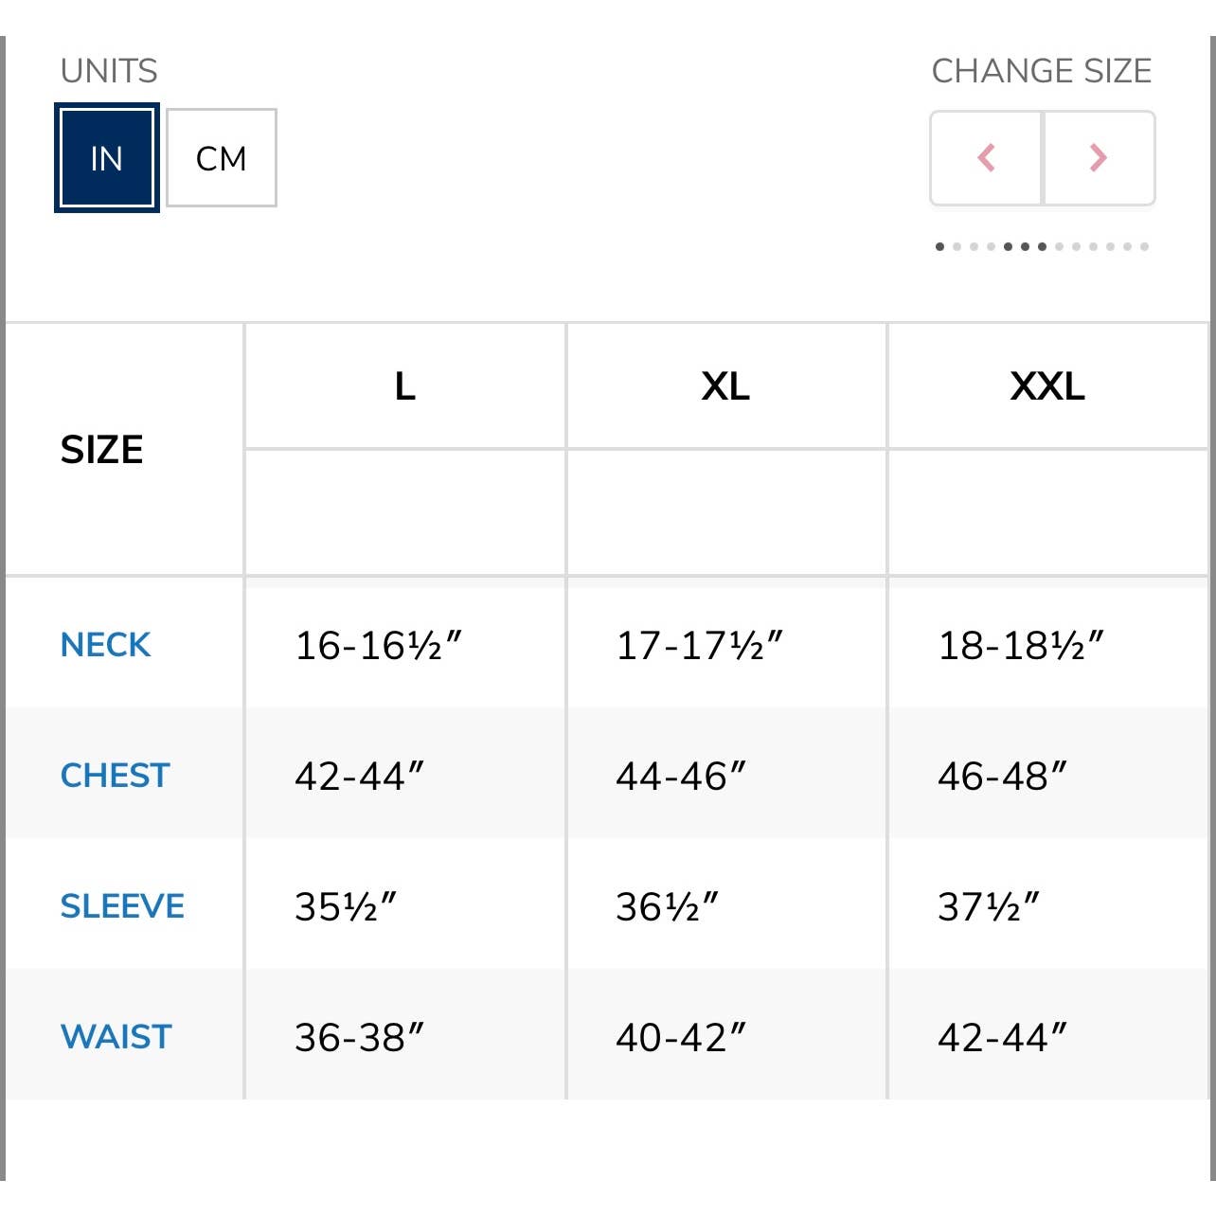
Task: Select the L size column header
Action: [405, 386]
